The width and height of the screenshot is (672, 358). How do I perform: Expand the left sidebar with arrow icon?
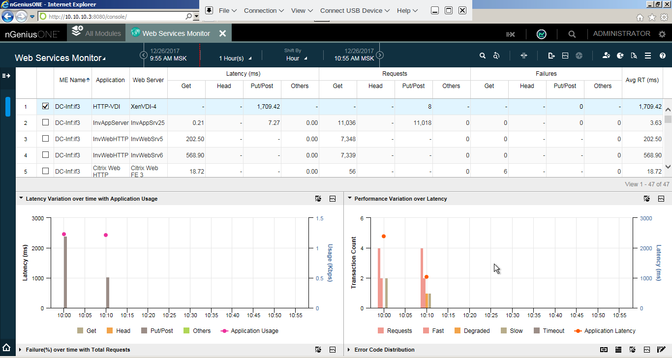(6, 76)
